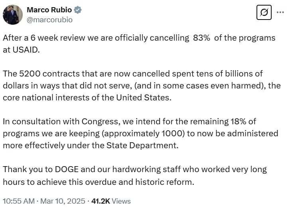The width and height of the screenshot is (290, 208).
Task: Click the '83%' figure in post
Action: 201,38
